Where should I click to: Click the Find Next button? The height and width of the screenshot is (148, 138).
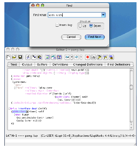point(95,37)
